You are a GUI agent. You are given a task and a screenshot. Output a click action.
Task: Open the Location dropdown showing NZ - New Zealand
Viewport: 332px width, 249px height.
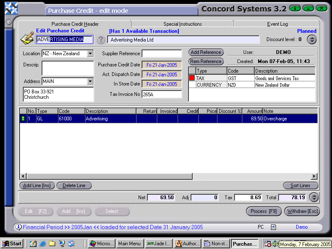point(90,54)
